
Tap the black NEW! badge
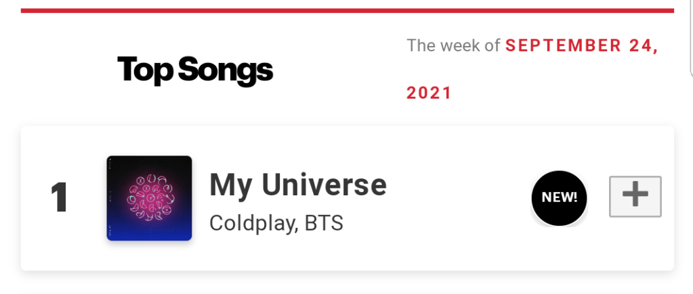tap(559, 197)
